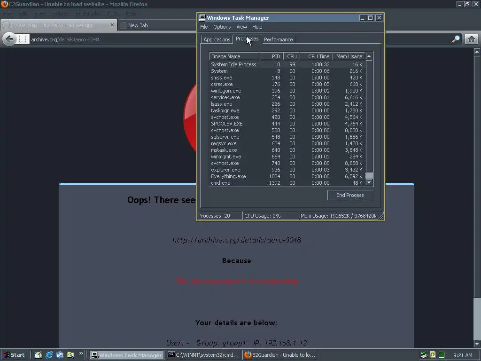Viewport: 481px width, 361px height.
Task: Click the network connection tray icon
Action: pyautogui.click(x=424, y=355)
